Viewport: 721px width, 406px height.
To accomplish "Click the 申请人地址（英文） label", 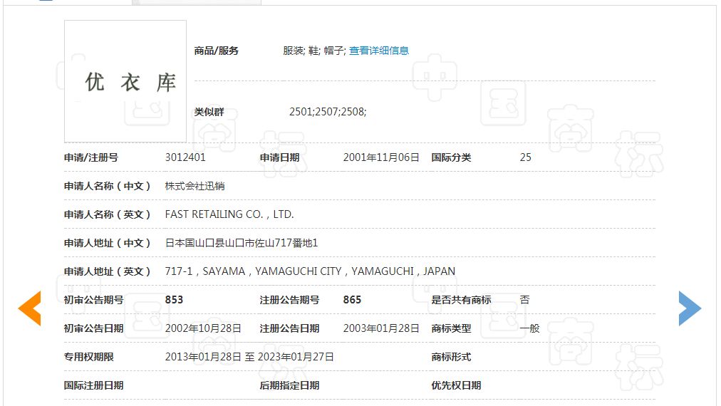I will [107, 271].
